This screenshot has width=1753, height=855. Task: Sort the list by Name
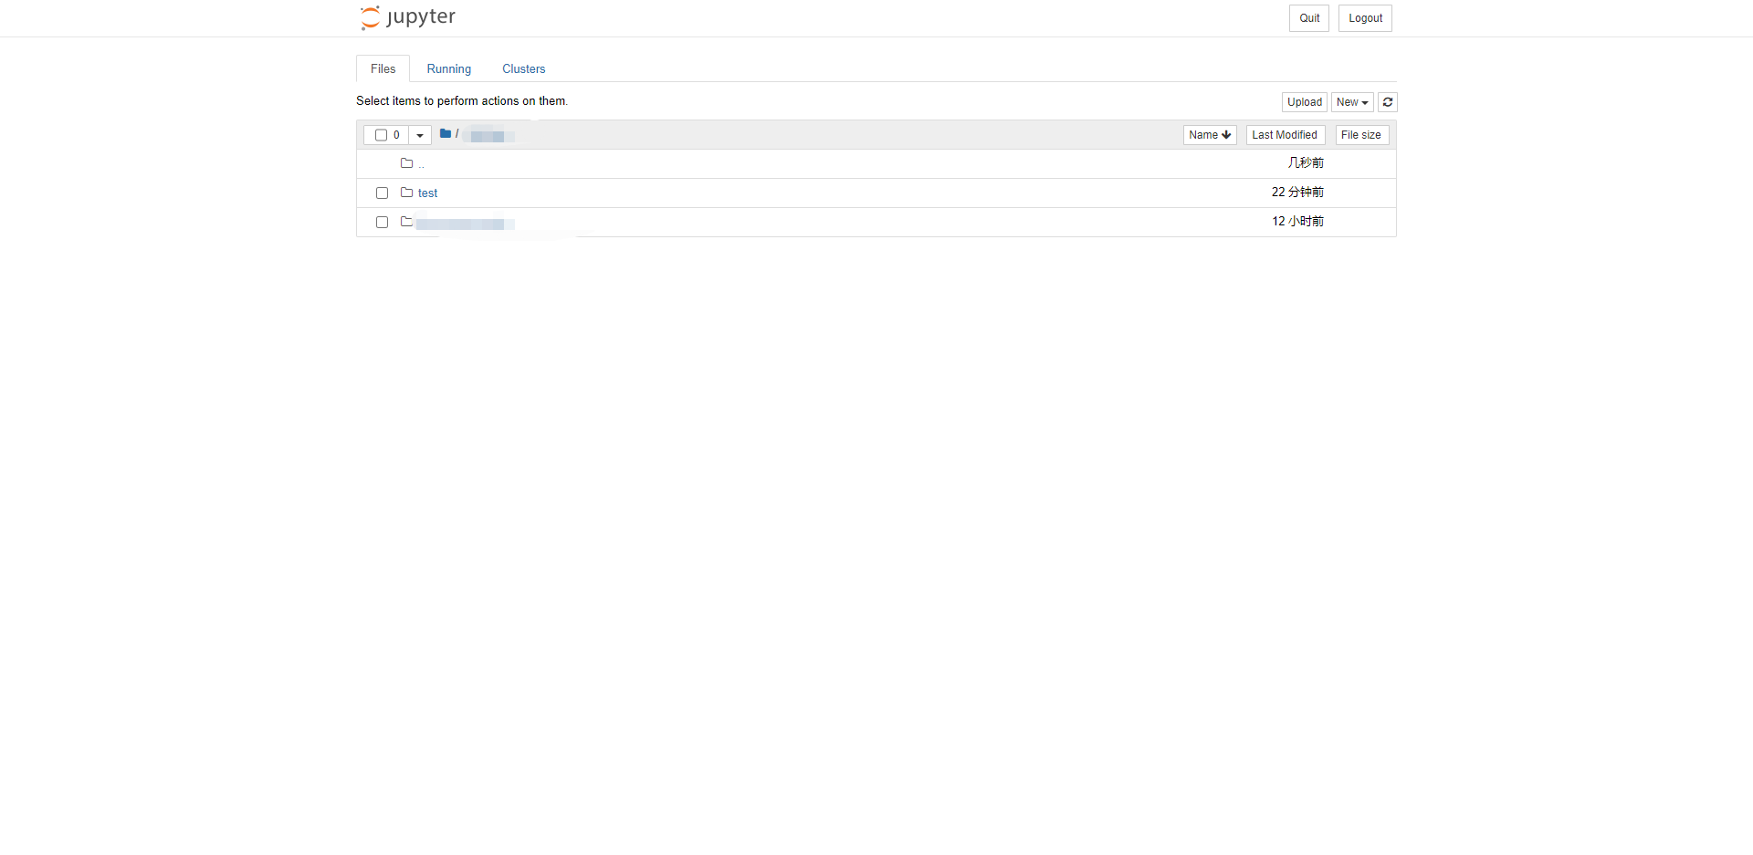tap(1210, 135)
